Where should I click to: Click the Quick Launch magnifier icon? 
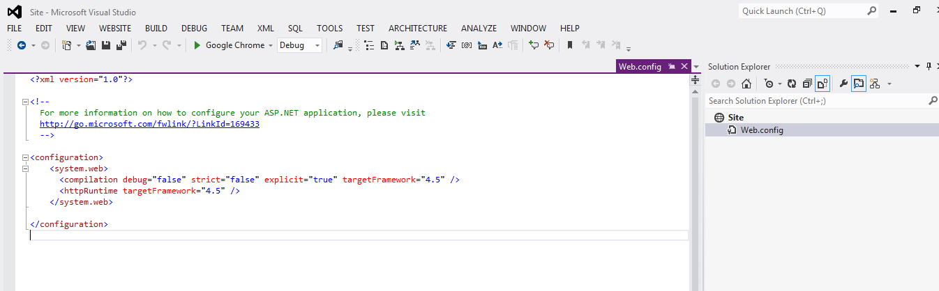[872, 11]
